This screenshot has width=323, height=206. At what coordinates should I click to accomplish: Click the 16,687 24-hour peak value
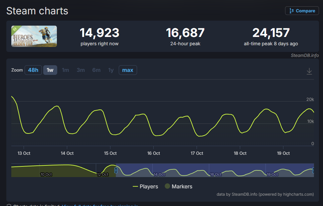(x=185, y=33)
